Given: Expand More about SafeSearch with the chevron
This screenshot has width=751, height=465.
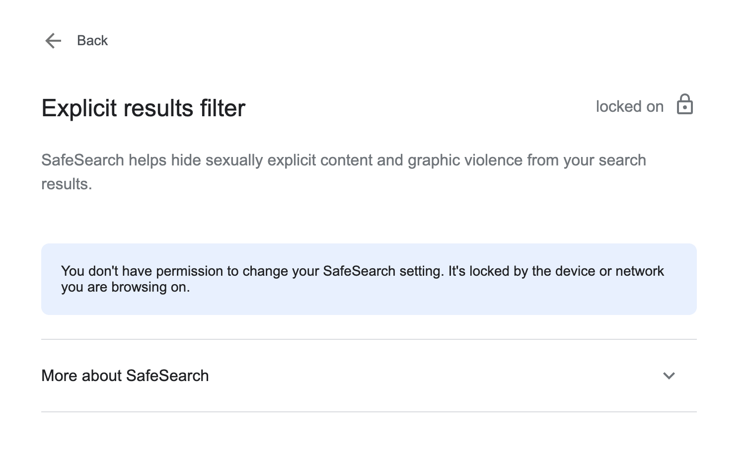Looking at the screenshot, I should coord(669,376).
